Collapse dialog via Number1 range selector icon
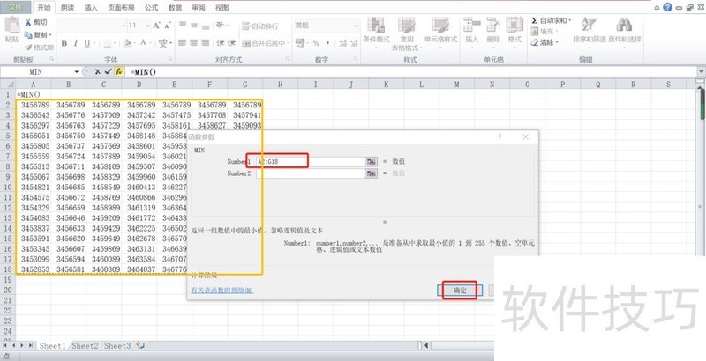Image resolution: width=706 pixels, height=361 pixels. coord(372,162)
